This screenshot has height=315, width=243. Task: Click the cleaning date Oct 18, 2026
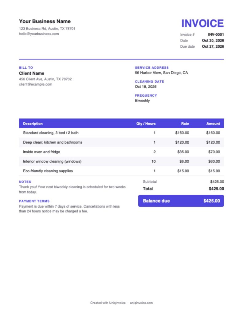coord(146,86)
